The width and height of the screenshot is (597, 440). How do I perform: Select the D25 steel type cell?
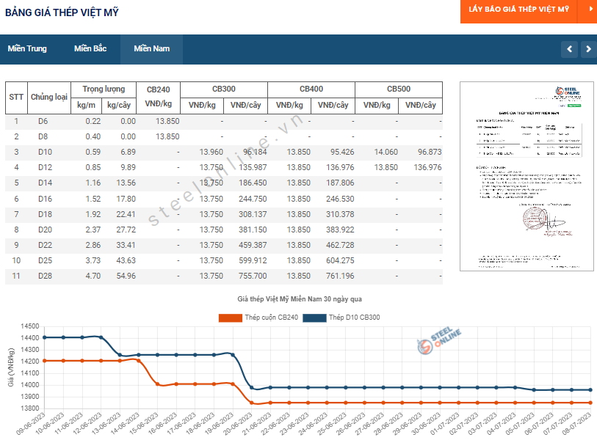click(x=45, y=260)
